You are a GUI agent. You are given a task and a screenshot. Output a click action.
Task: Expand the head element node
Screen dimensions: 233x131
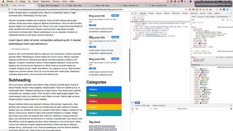coord(133,20)
